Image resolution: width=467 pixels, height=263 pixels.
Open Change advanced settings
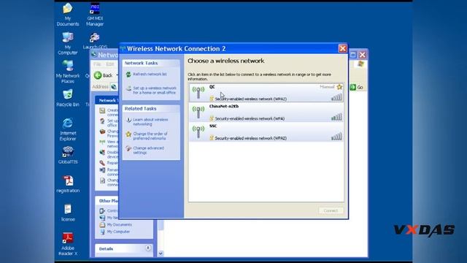148,150
